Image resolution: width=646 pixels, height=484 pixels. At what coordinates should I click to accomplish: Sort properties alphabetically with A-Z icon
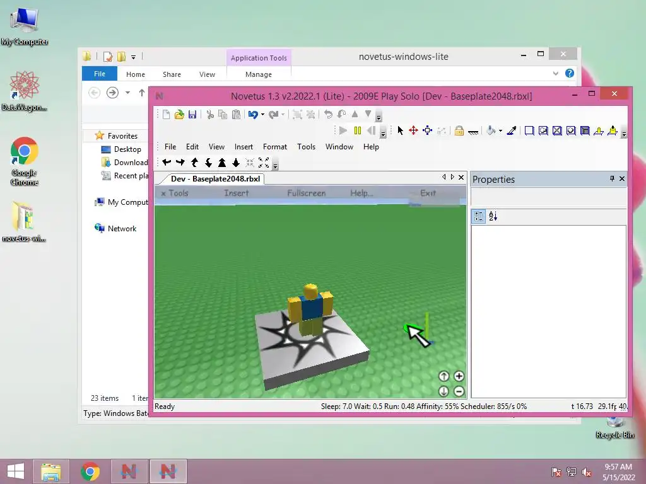click(x=493, y=216)
